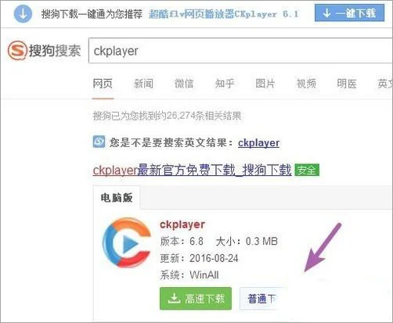Click the English result suggestion icon

click(x=99, y=142)
